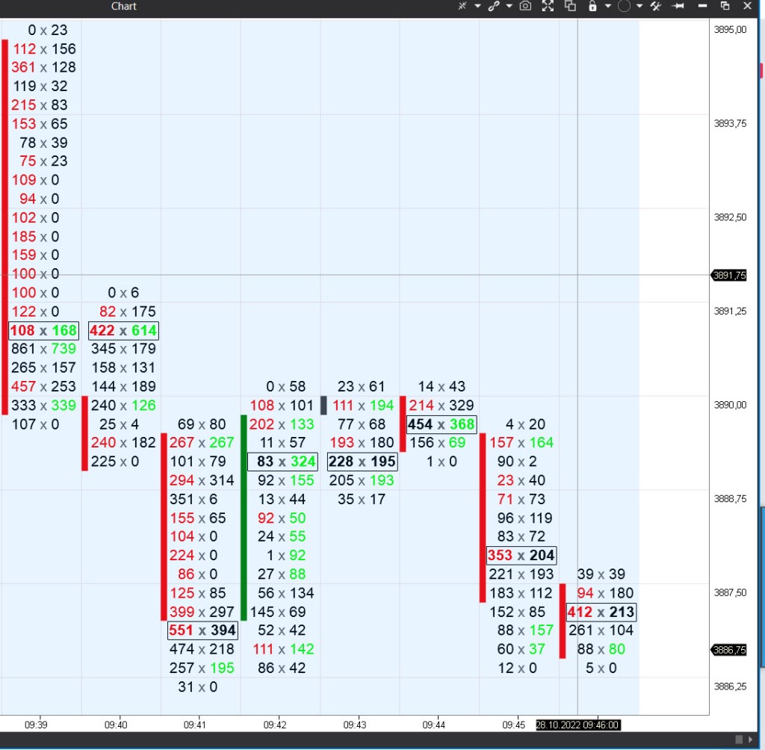This screenshot has width=765, height=750.
Task: Expand the chart to full screen
Action: (548, 6)
